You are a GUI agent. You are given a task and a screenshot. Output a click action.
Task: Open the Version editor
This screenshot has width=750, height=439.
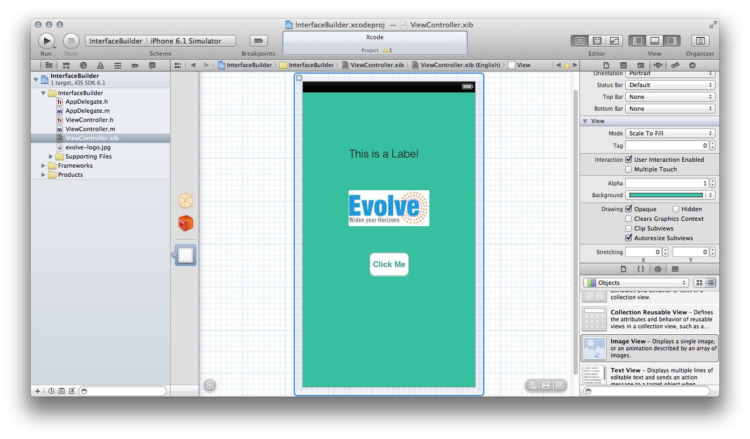click(x=614, y=41)
